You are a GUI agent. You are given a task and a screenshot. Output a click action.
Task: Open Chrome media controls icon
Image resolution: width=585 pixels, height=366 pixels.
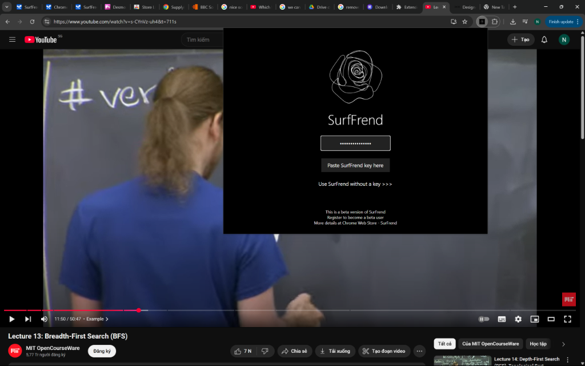525,22
